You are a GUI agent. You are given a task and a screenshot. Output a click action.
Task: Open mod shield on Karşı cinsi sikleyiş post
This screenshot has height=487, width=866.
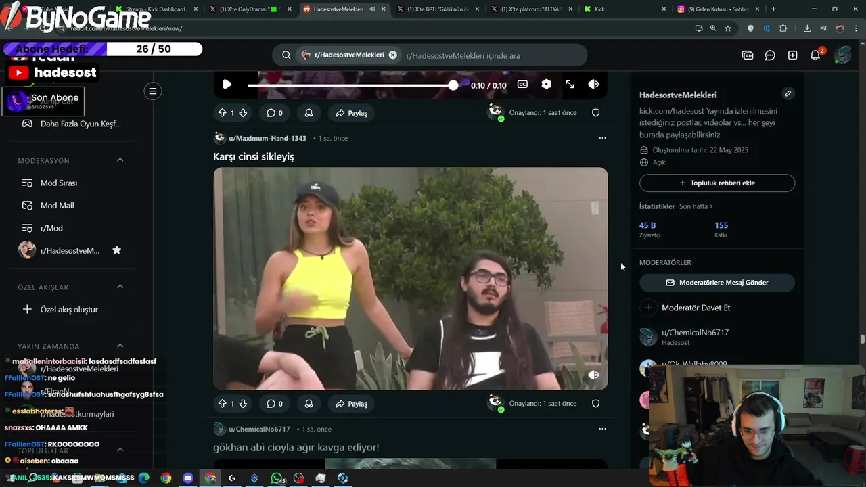pos(596,404)
